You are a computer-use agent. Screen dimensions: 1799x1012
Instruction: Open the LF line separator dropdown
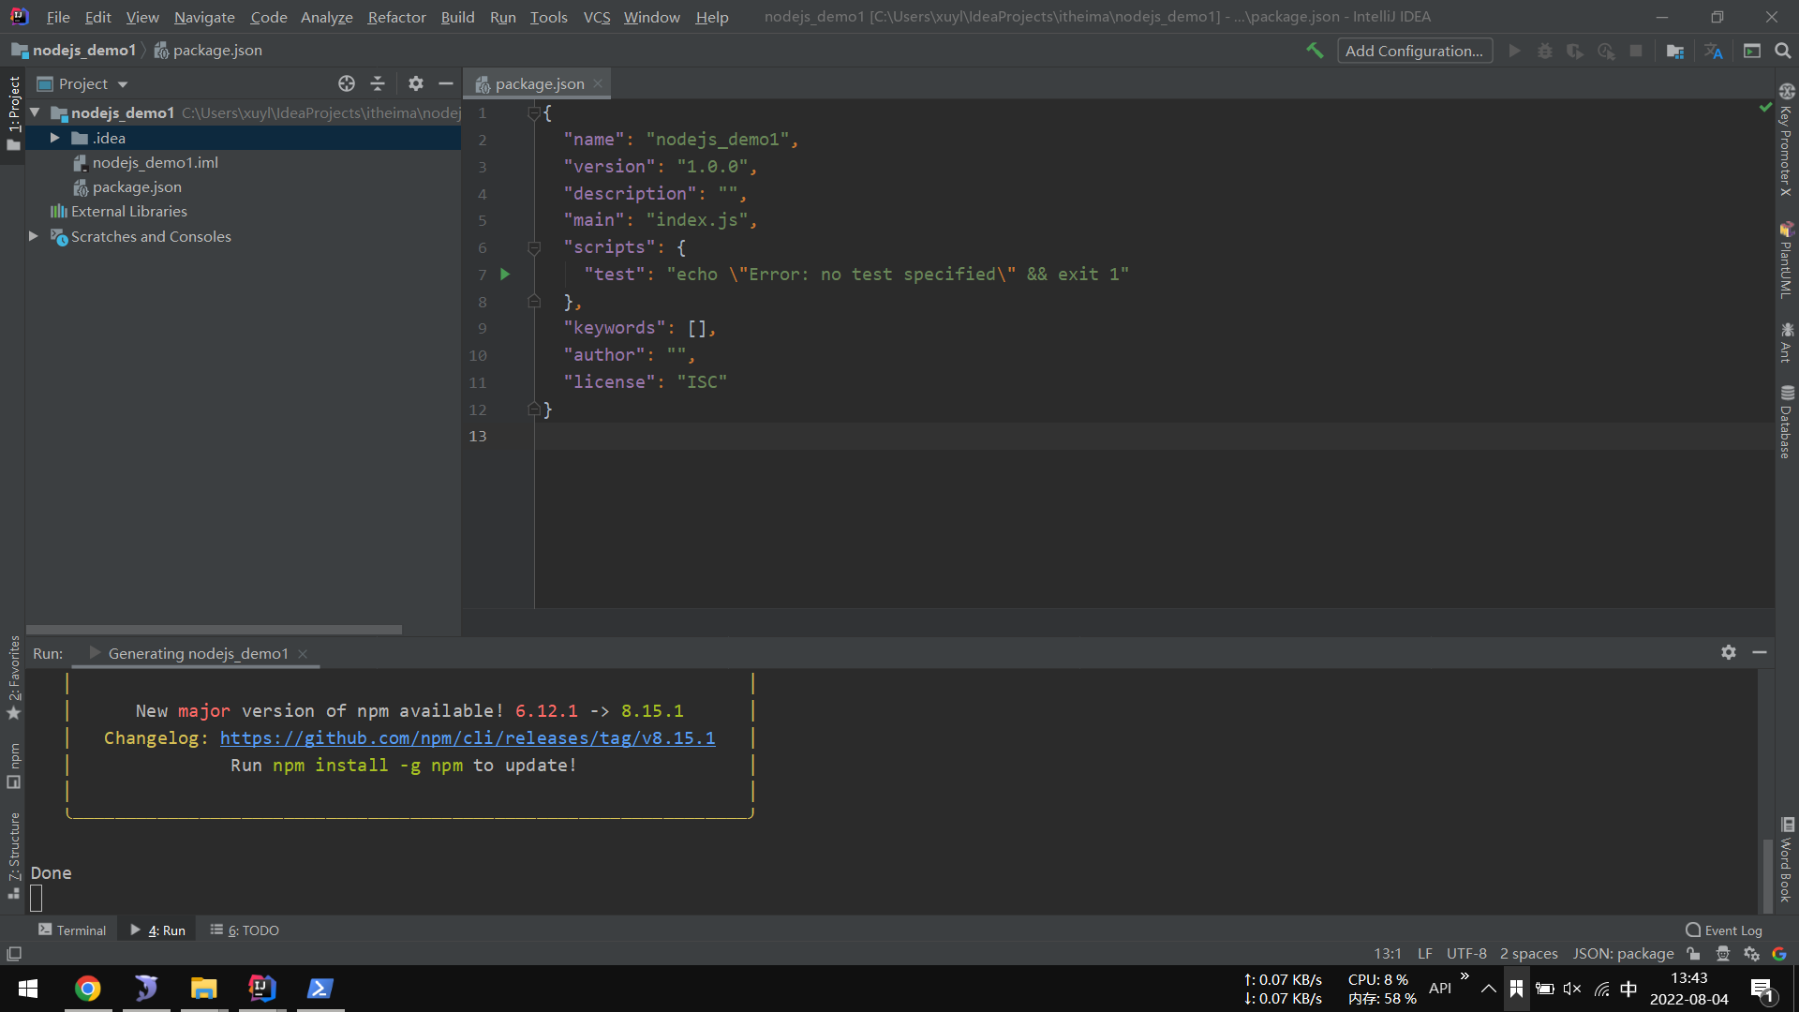[1425, 954]
